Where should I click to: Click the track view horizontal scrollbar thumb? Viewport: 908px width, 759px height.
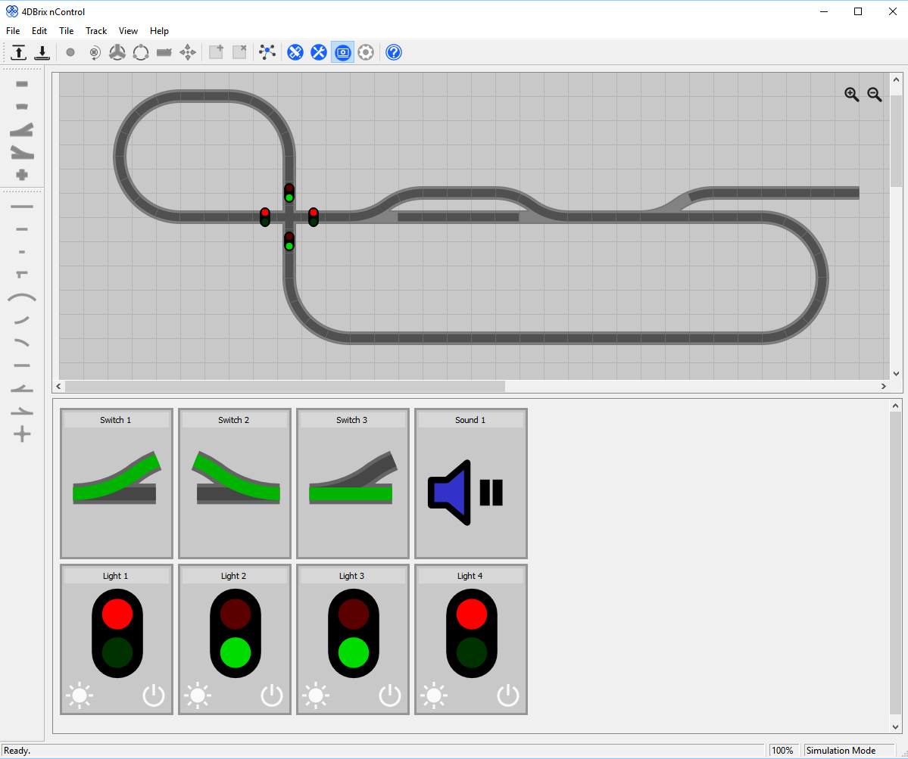[x=285, y=386]
